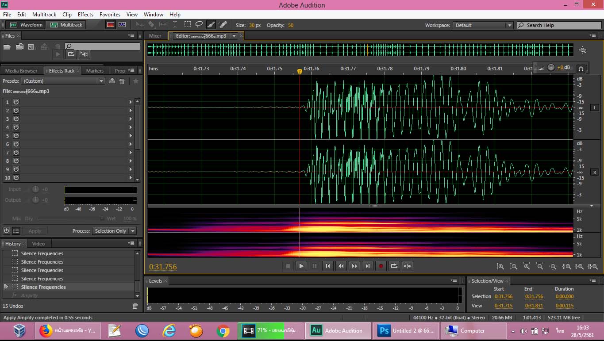Click the Rewind button
This screenshot has height=341, width=604.
click(341, 266)
